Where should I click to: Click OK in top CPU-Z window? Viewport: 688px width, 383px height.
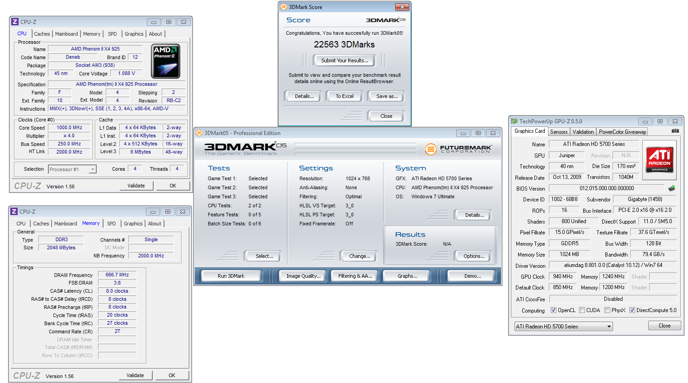(173, 186)
